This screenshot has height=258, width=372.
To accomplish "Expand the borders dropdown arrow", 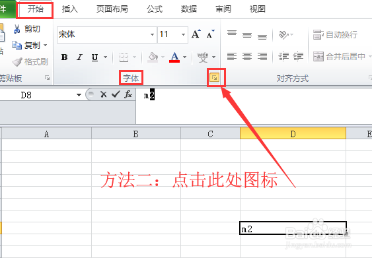I will 134,57.
